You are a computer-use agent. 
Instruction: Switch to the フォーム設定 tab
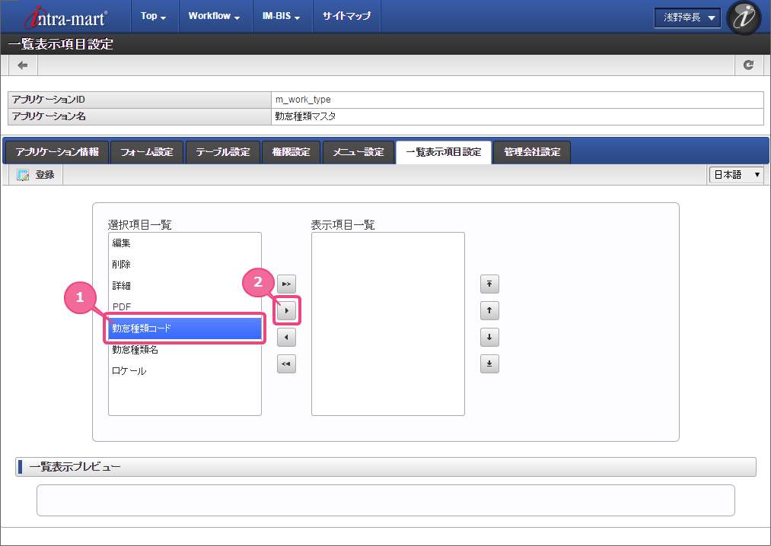pos(147,152)
